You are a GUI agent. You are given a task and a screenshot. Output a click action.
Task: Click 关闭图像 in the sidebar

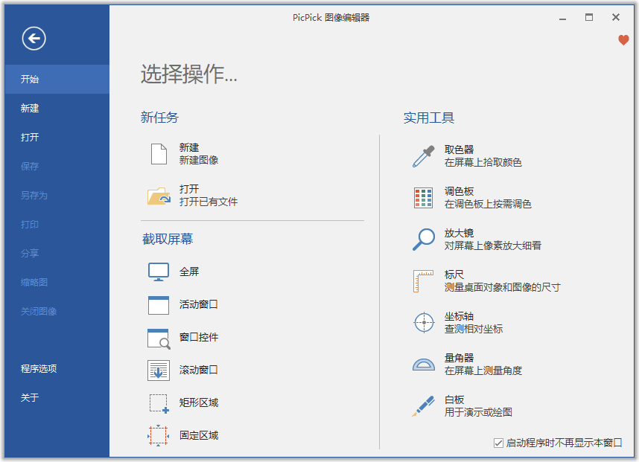pos(57,312)
